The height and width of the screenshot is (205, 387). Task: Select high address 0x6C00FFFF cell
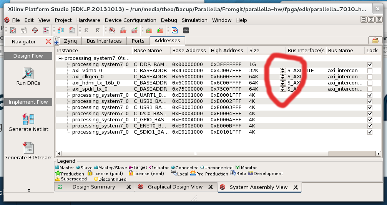226,83
